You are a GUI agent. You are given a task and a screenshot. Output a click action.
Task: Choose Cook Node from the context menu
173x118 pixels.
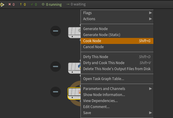[x=117, y=41]
